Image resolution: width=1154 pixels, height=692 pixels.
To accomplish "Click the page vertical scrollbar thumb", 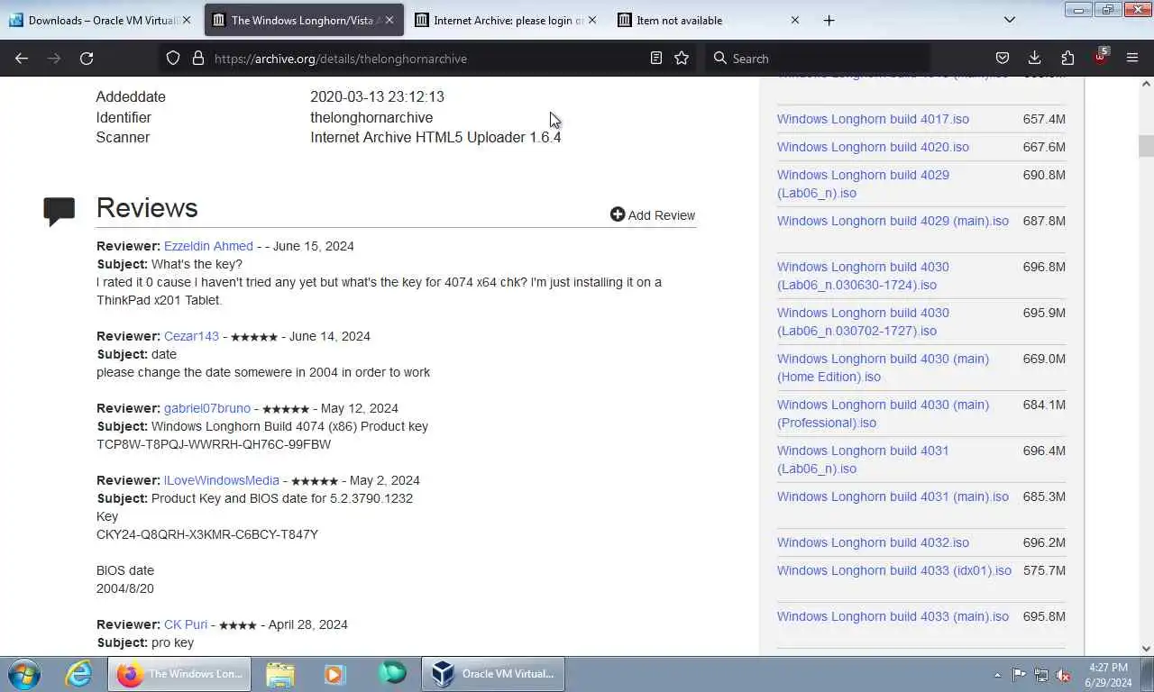I will [1146, 146].
